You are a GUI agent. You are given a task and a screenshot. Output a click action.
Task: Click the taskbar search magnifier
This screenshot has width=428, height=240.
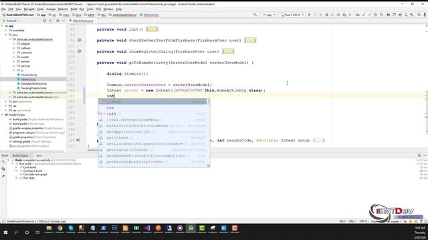(x=16, y=232)
